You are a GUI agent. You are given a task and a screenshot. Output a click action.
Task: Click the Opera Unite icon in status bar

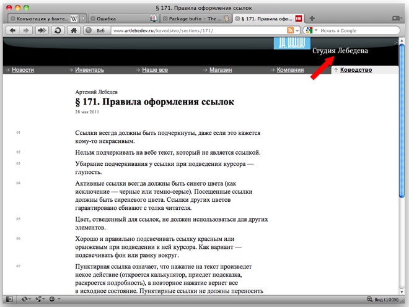(x=38, y=299)
